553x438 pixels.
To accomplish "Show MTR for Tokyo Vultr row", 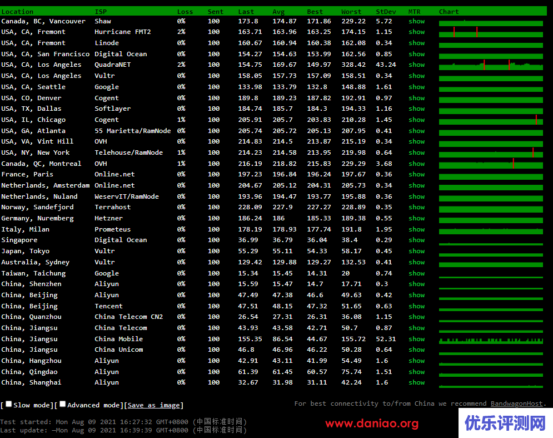I will [416, 251].
